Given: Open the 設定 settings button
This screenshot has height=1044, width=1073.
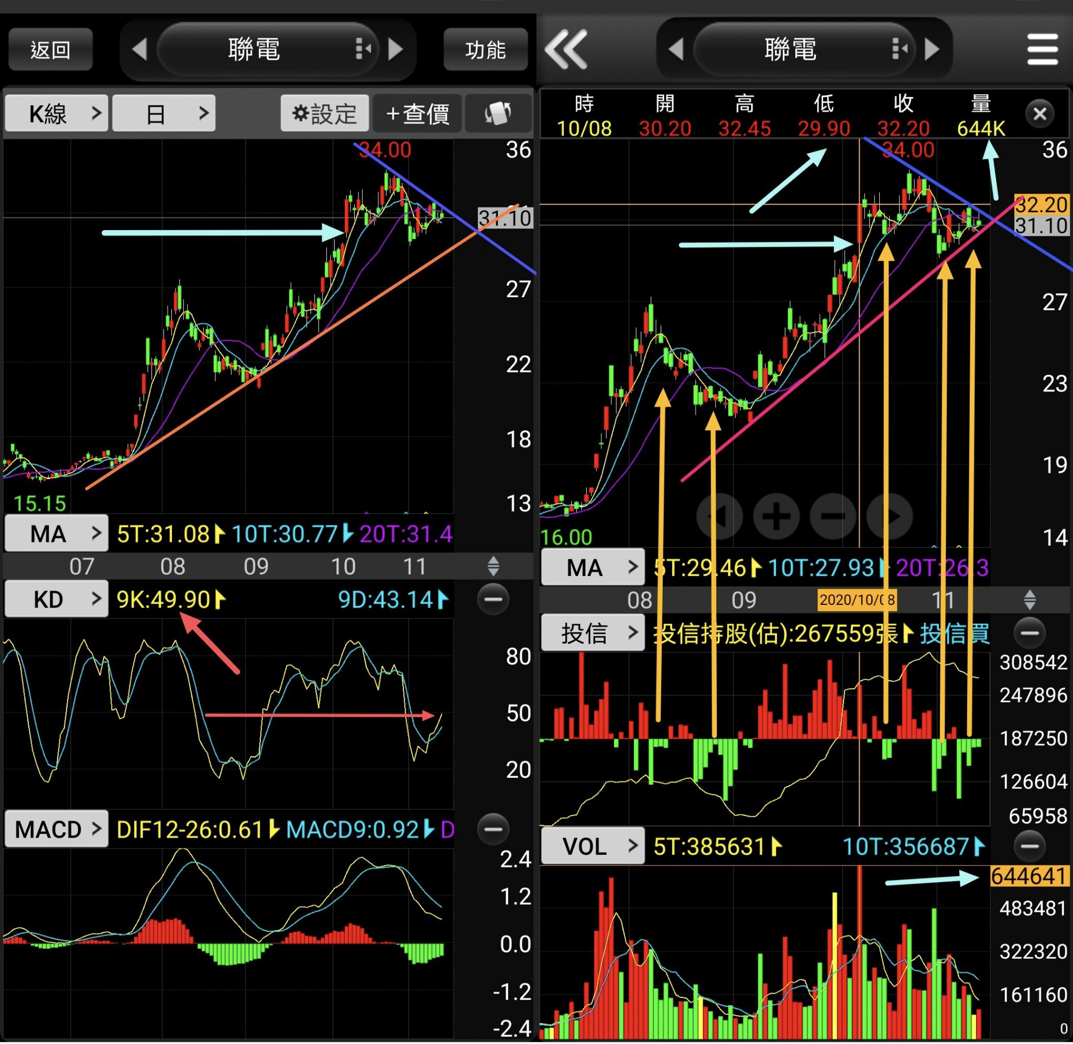Looking at the screenshot, I should [x=324, y=114].
